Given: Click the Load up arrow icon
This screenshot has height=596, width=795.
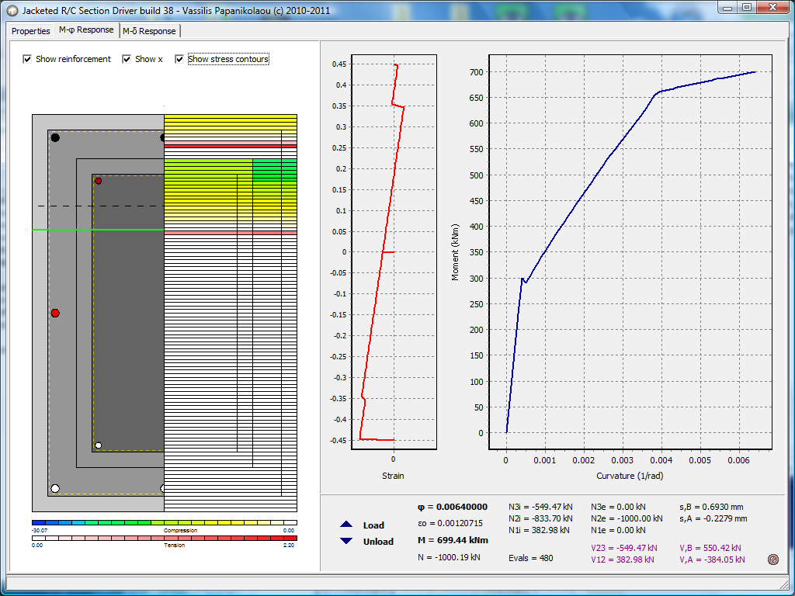Looking at the screenshot, I should tap(346, 525).
